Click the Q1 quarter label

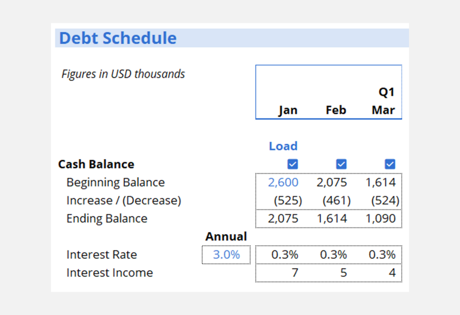(x=386, y=92)
